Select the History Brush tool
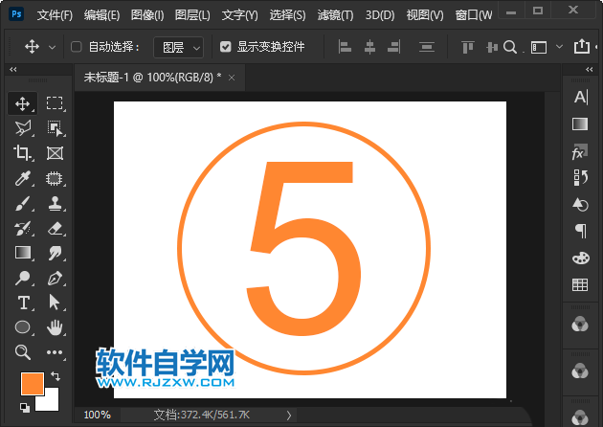The width and height of the screenshot is (603, 427). point(23,228)
